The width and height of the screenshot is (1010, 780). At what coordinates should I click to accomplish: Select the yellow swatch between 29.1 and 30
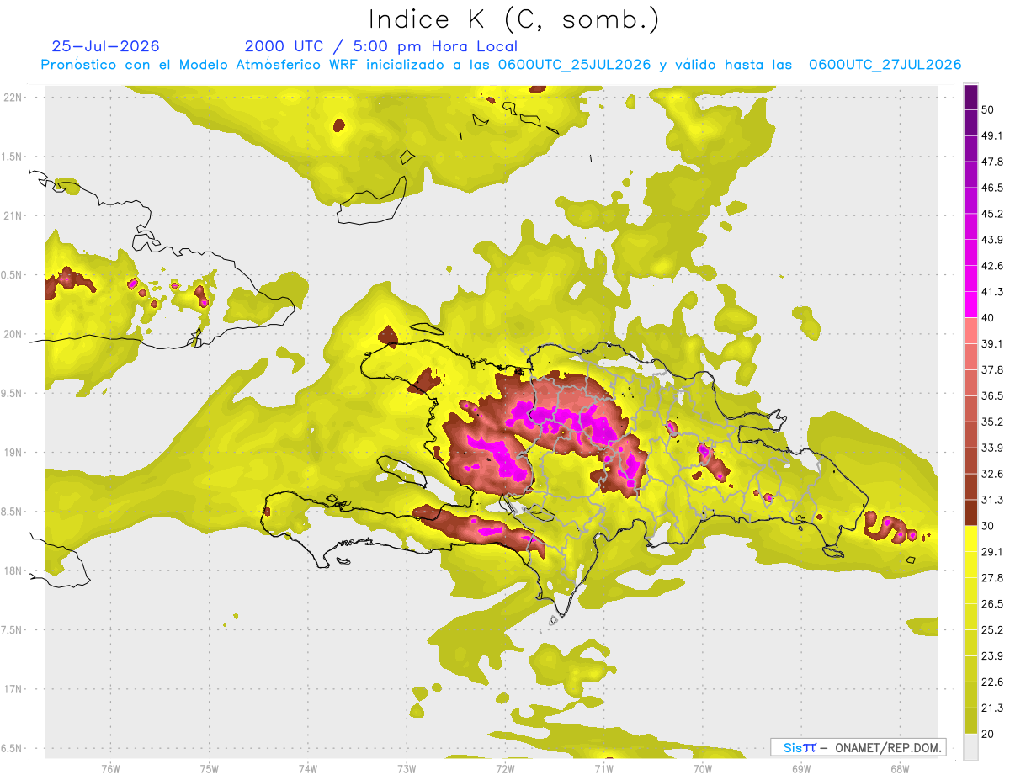(970, 539)
